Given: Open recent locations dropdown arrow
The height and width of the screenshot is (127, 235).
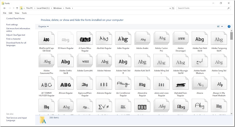Looking at the screenshot, I should 14,8.
